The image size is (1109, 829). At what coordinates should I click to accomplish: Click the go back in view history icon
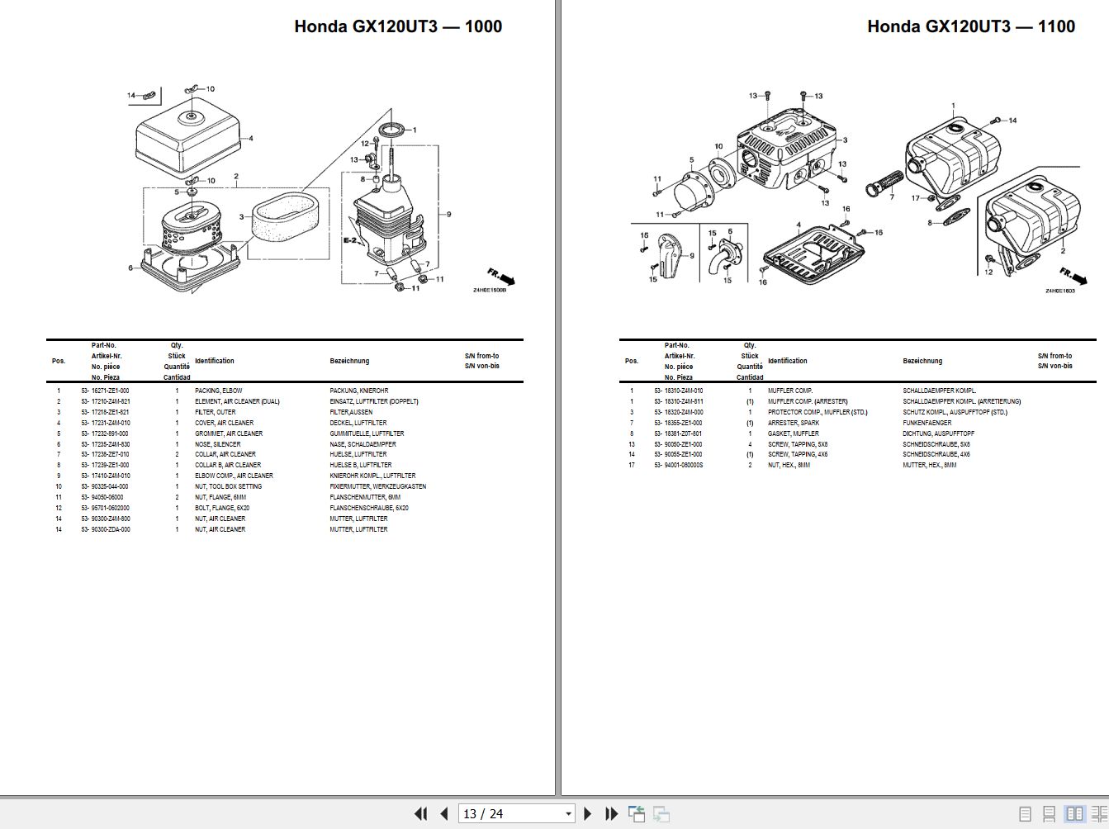[637, 813]
